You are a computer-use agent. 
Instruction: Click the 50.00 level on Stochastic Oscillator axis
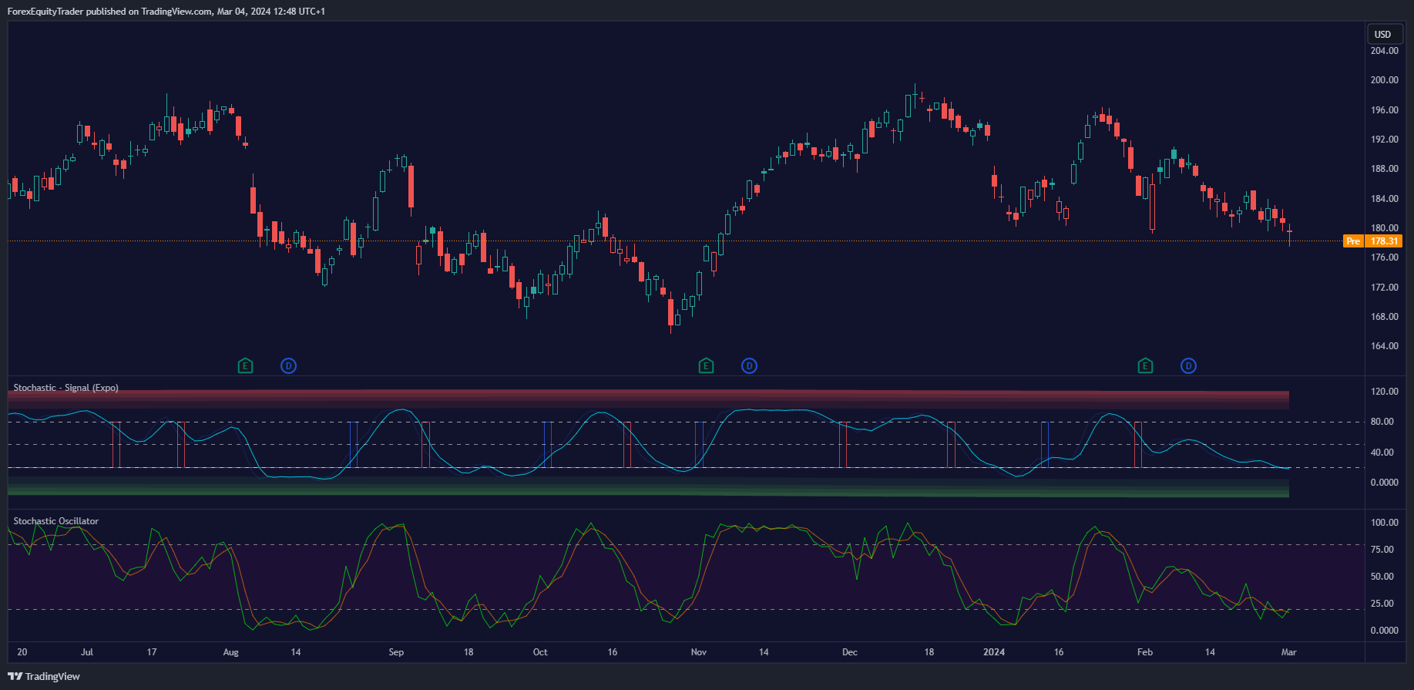tap(1382, 577)
